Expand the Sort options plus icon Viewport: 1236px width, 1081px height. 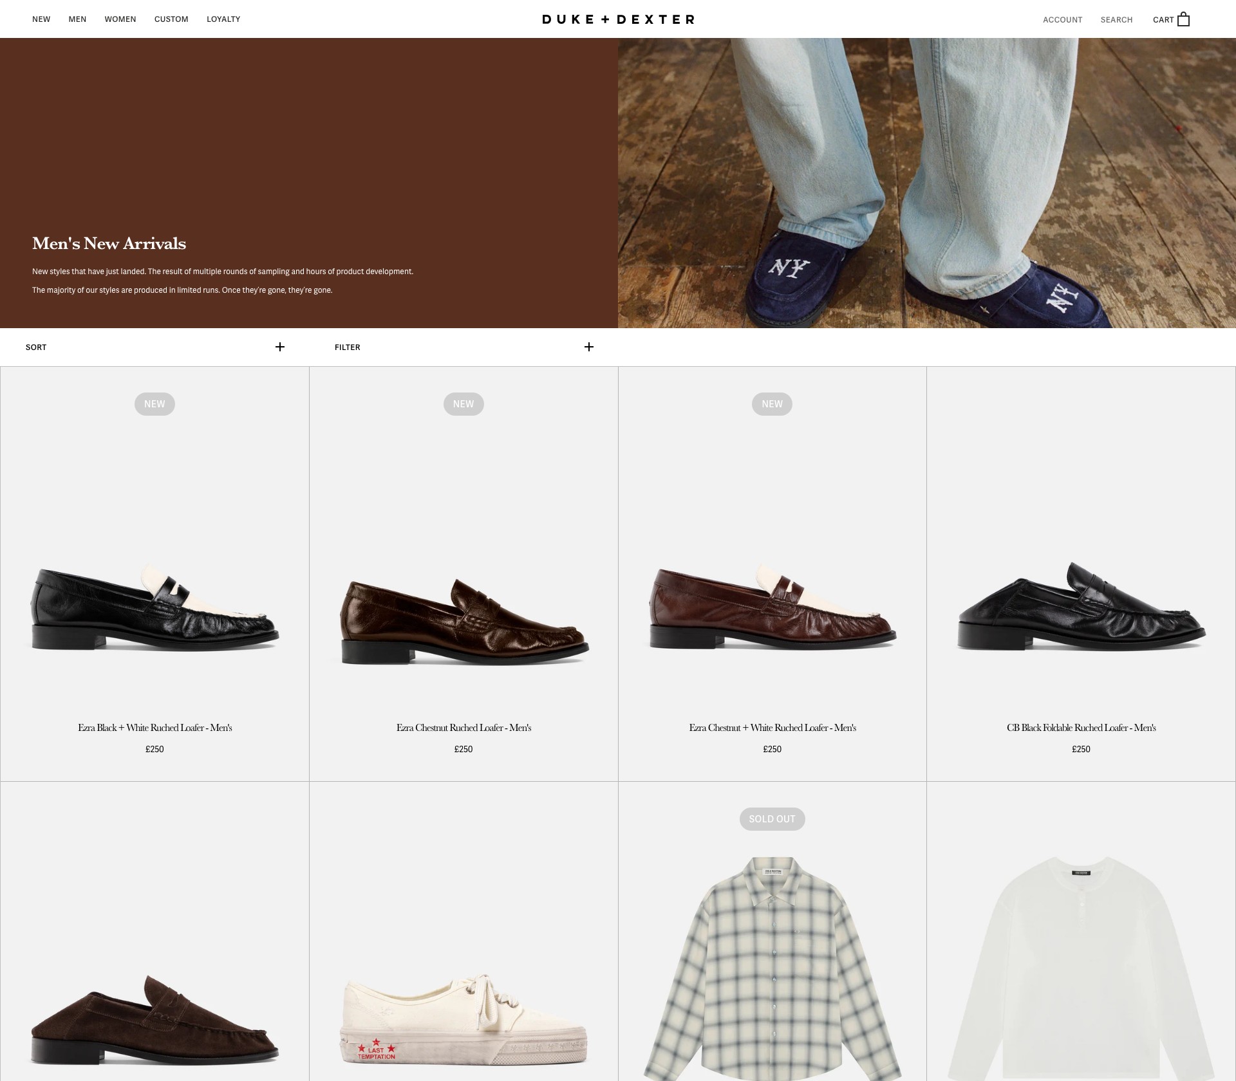click(280, 347)
